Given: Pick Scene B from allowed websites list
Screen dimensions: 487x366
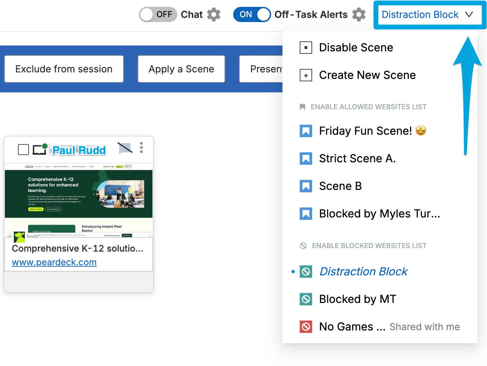Looking at the screenshot, I should 340,186.
